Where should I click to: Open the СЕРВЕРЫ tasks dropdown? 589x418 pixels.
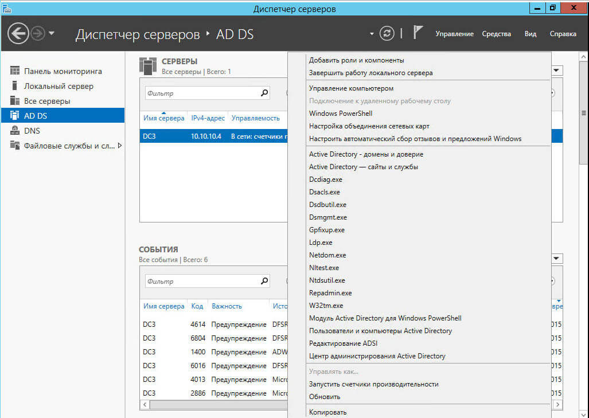(556, 70)
